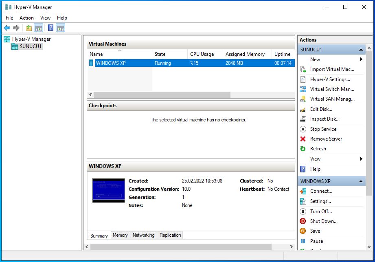Click the Virtual SAN Manager icon
Screen dimensions: 375x262
pyautogui.click(x=303, y=99)
